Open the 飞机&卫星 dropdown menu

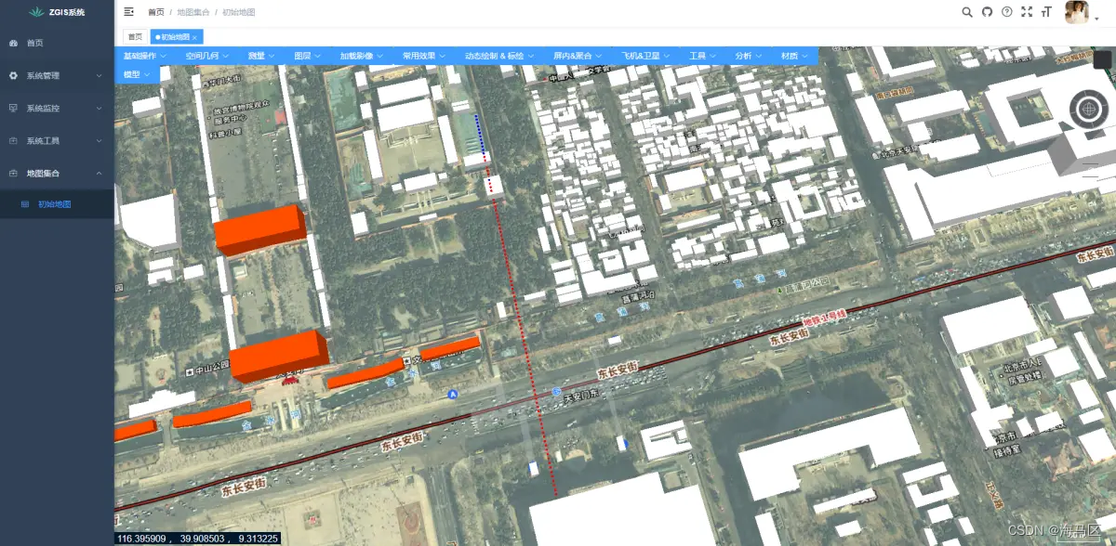tap(644, 56)
